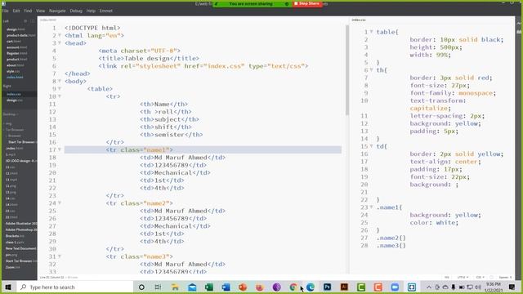
Task: Select index.css in right pane list
Action: pyautogui.click(x=14, y=95)
